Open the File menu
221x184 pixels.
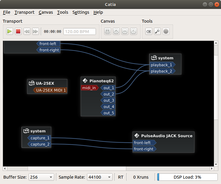(x=7, y=12)
